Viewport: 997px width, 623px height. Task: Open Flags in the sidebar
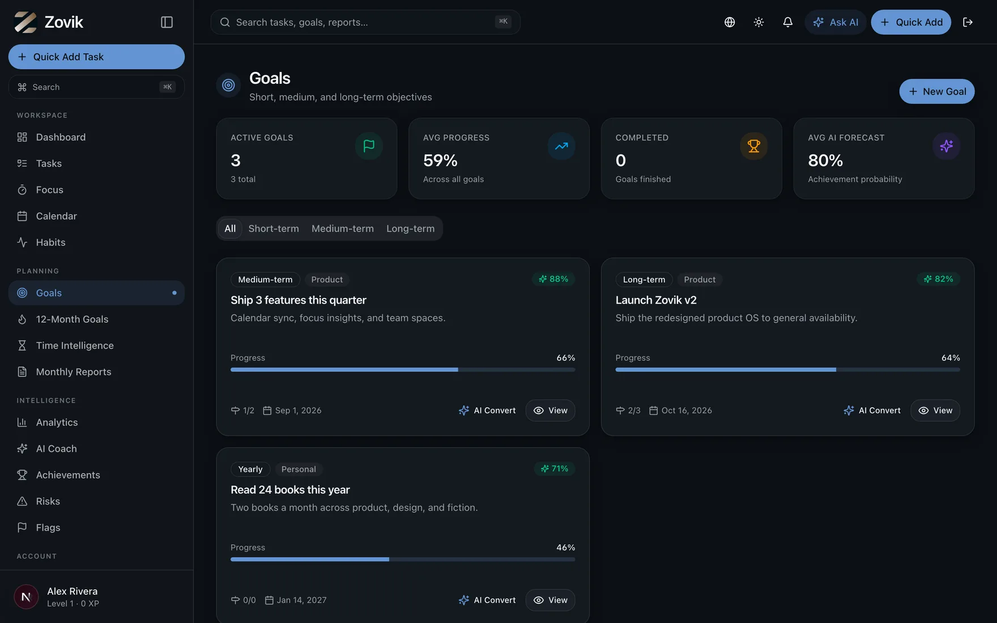96,528
